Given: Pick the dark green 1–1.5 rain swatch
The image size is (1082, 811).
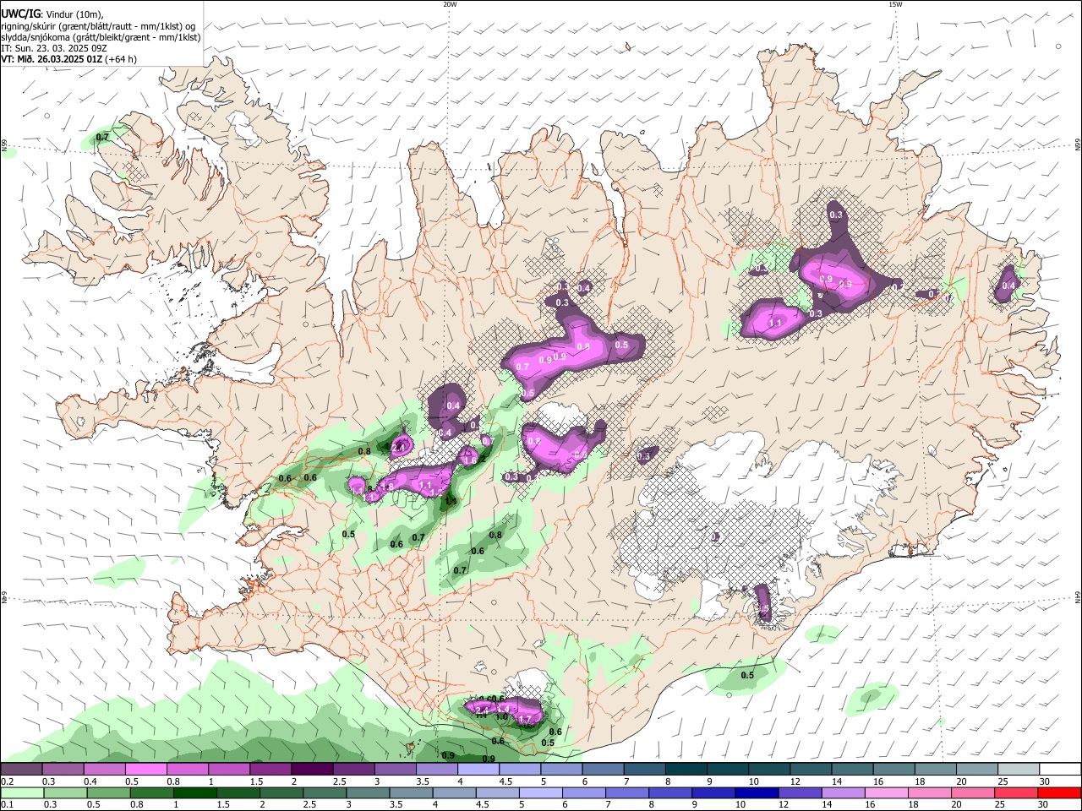Looking at the screenshot, I should click(194, 792).
